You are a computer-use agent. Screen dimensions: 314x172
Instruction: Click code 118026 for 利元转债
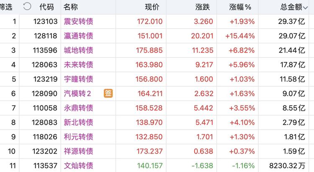point(45,137)
